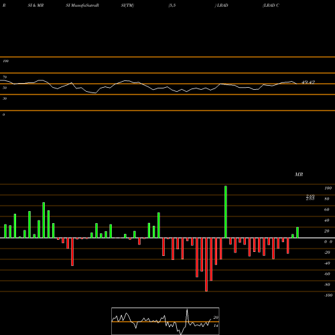
Task: Click the RSI current value 49.42
Action: point(308,82)
